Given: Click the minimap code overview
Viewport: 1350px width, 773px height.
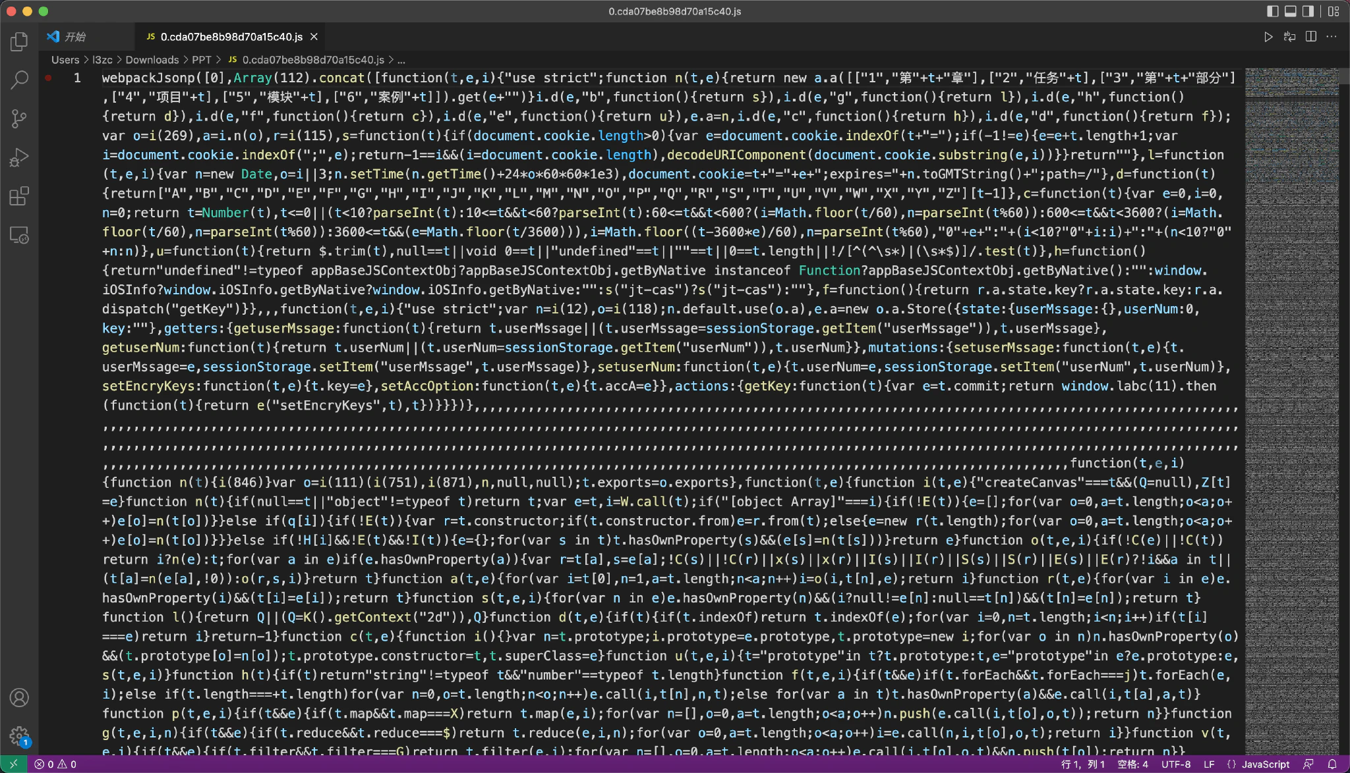Looking at the screenshot, I should point(1291,329).
